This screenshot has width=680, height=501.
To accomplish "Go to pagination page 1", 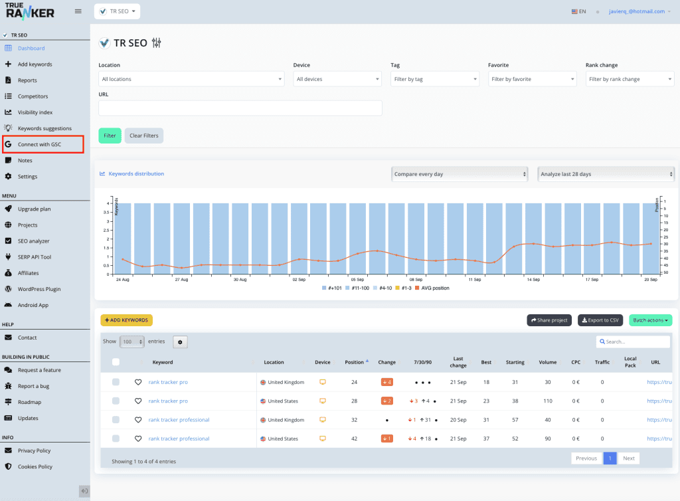I will click(x=610, y=458).
